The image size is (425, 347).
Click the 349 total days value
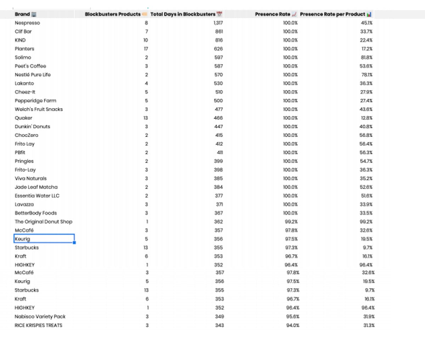pyautogui.click(x=220, y=317)
